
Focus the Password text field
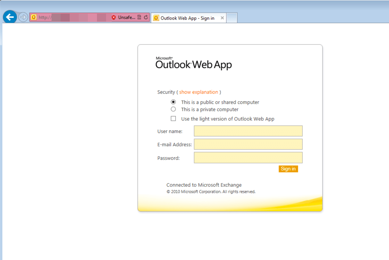[x=248, y=158]
